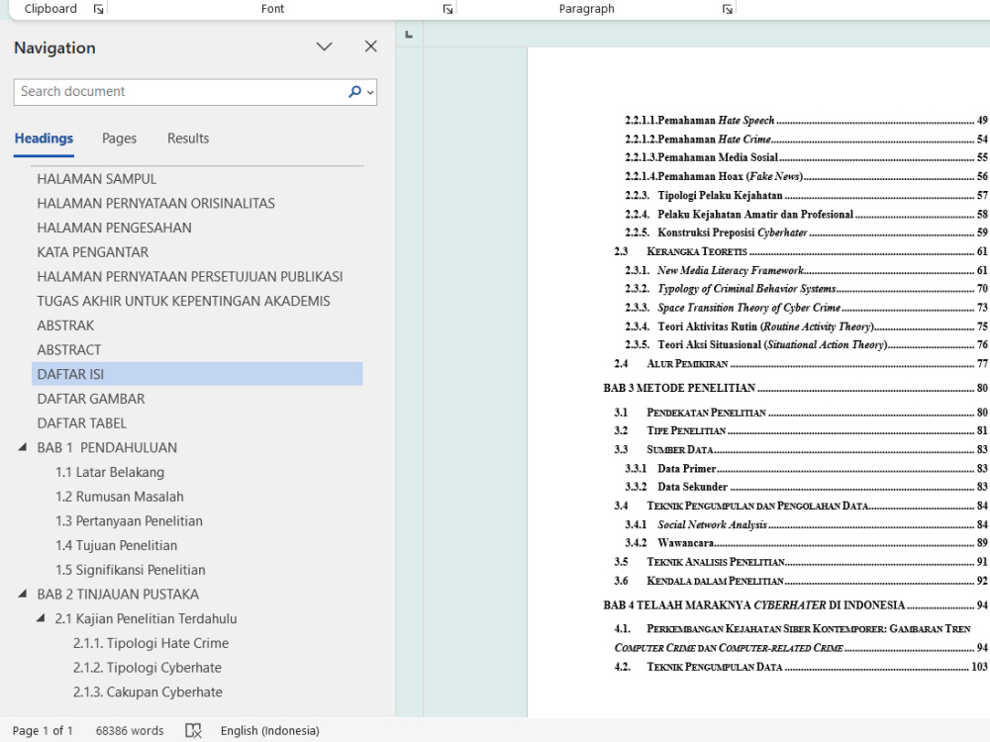Open Font dialog launcher icon
Screen dimensions: 990x742
click(x=447, y=9)
